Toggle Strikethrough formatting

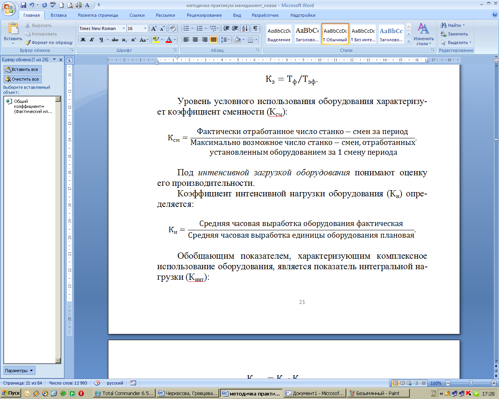(x=115, y=40)
